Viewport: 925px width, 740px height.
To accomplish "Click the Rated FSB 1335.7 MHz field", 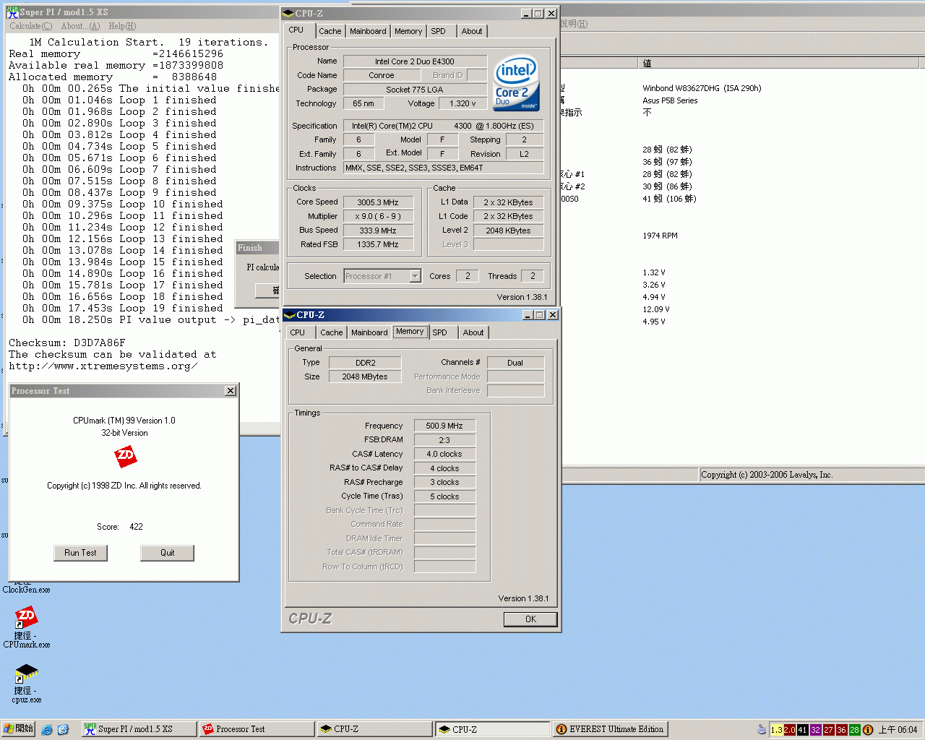I will click(x=378, y=244).
